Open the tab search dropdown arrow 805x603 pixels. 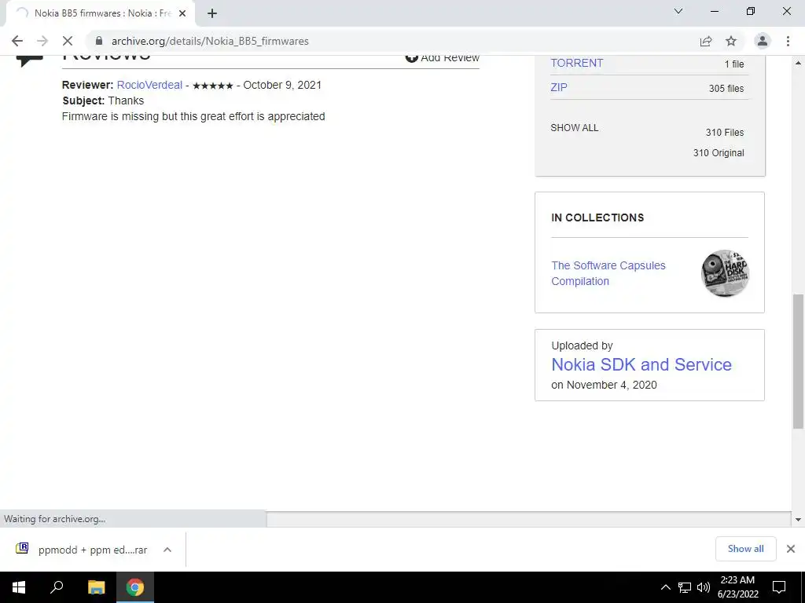678,11
